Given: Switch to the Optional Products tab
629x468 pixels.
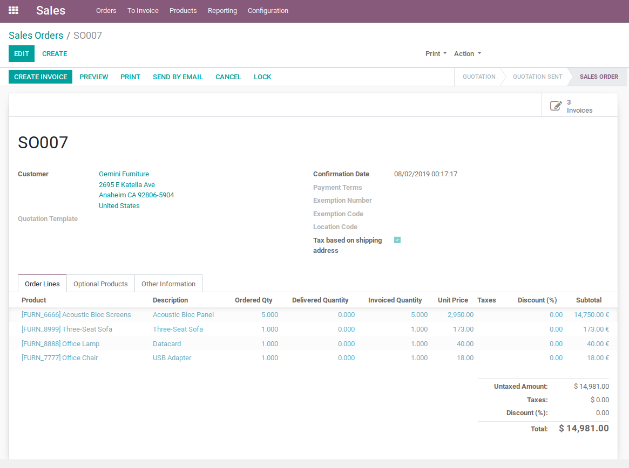Looking at the screenshot, I should pos(100,284).
